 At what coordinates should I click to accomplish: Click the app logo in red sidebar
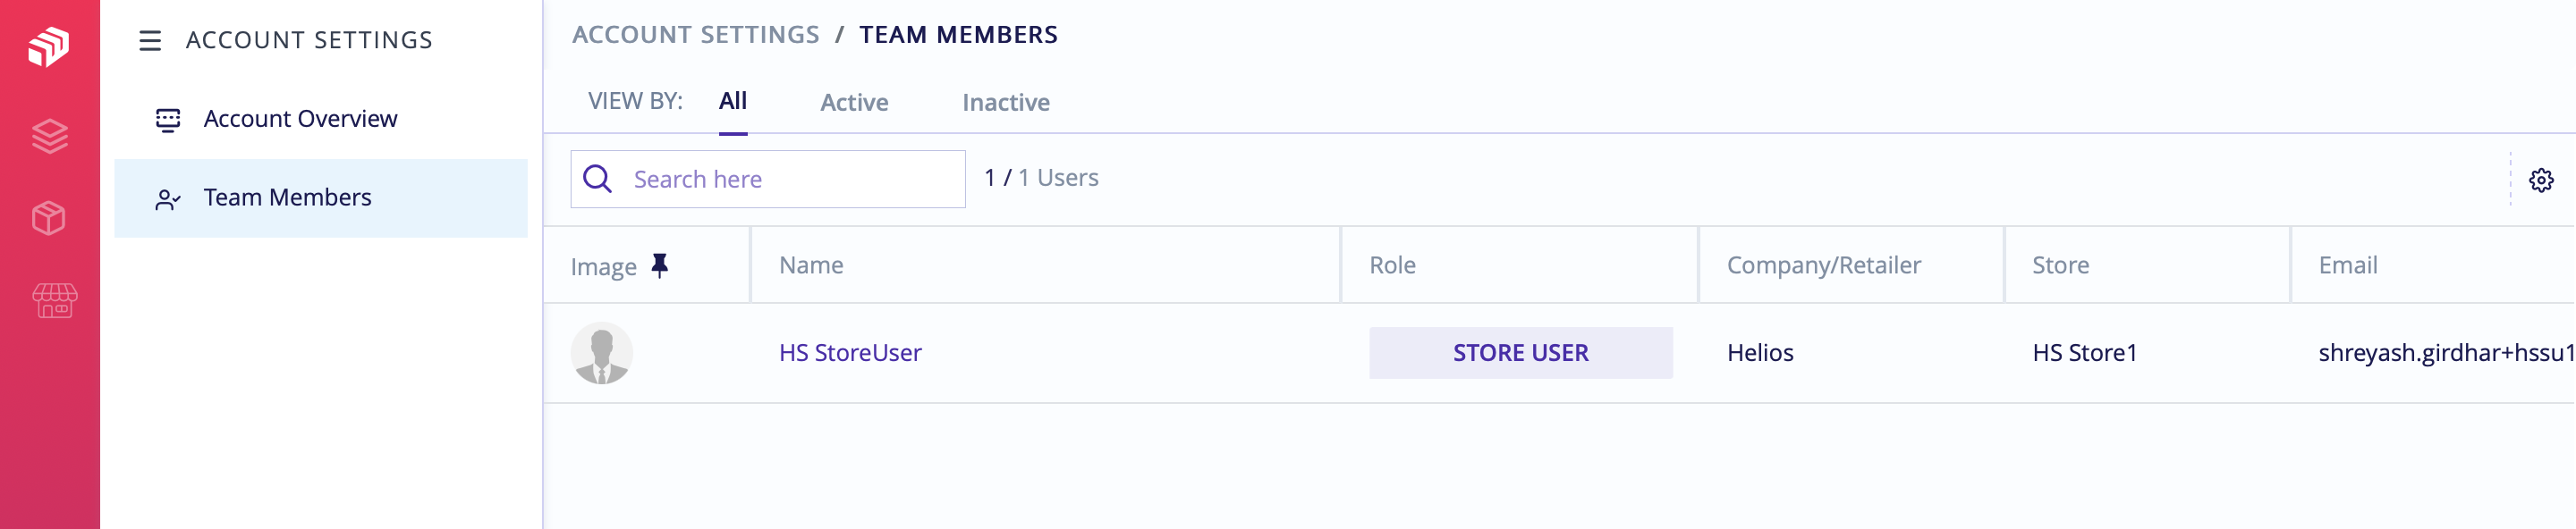click(x=48, y=46)
